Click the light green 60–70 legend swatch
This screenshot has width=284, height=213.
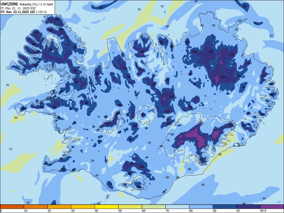[x=154, y=207]
